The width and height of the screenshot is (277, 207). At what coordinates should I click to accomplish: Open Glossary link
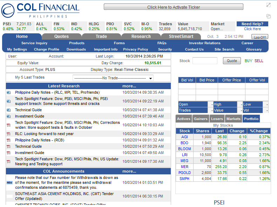(254, 49)
